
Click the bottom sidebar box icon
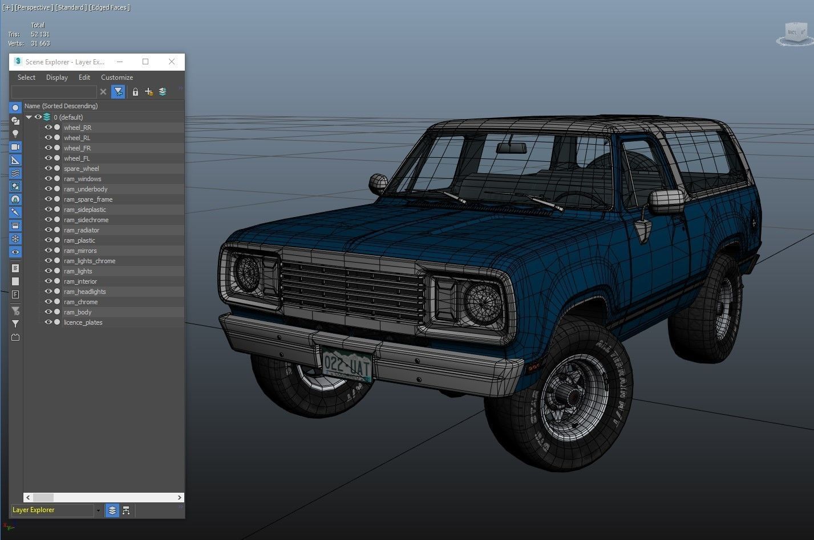pyautogui.click(x=15, y=337)
